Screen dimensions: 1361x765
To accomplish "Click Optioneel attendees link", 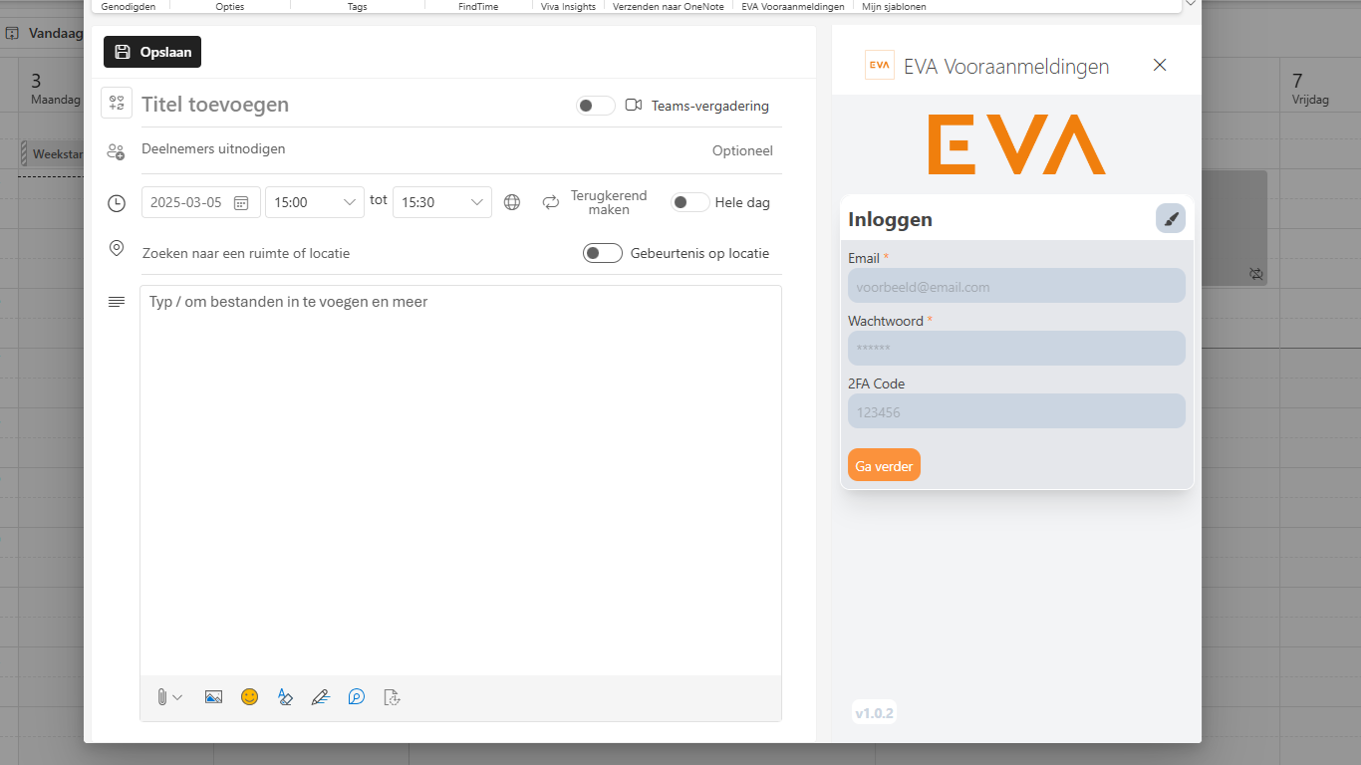I will click(742, 151).
